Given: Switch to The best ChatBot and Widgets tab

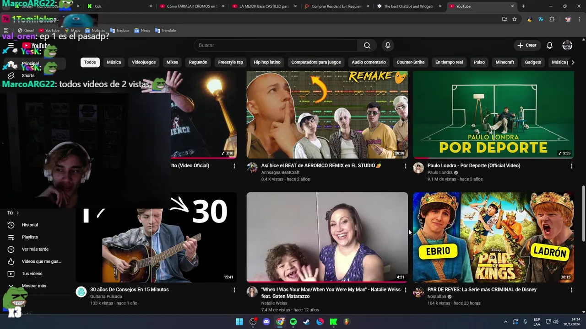Looking at the screenshot, I should pos(409,6).
